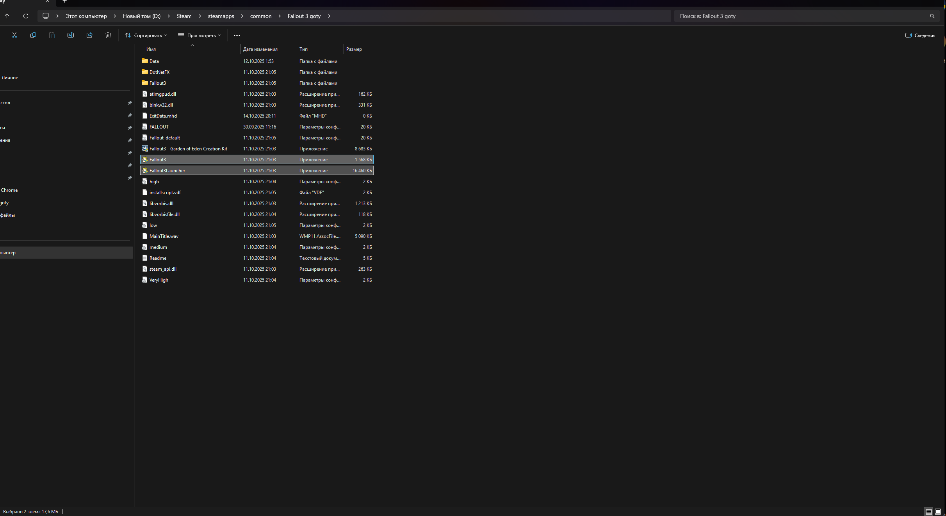Click the search magnifier icon

point(932,16)
